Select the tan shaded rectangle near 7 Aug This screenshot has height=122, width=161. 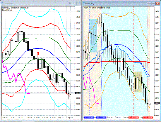(138, 82)
